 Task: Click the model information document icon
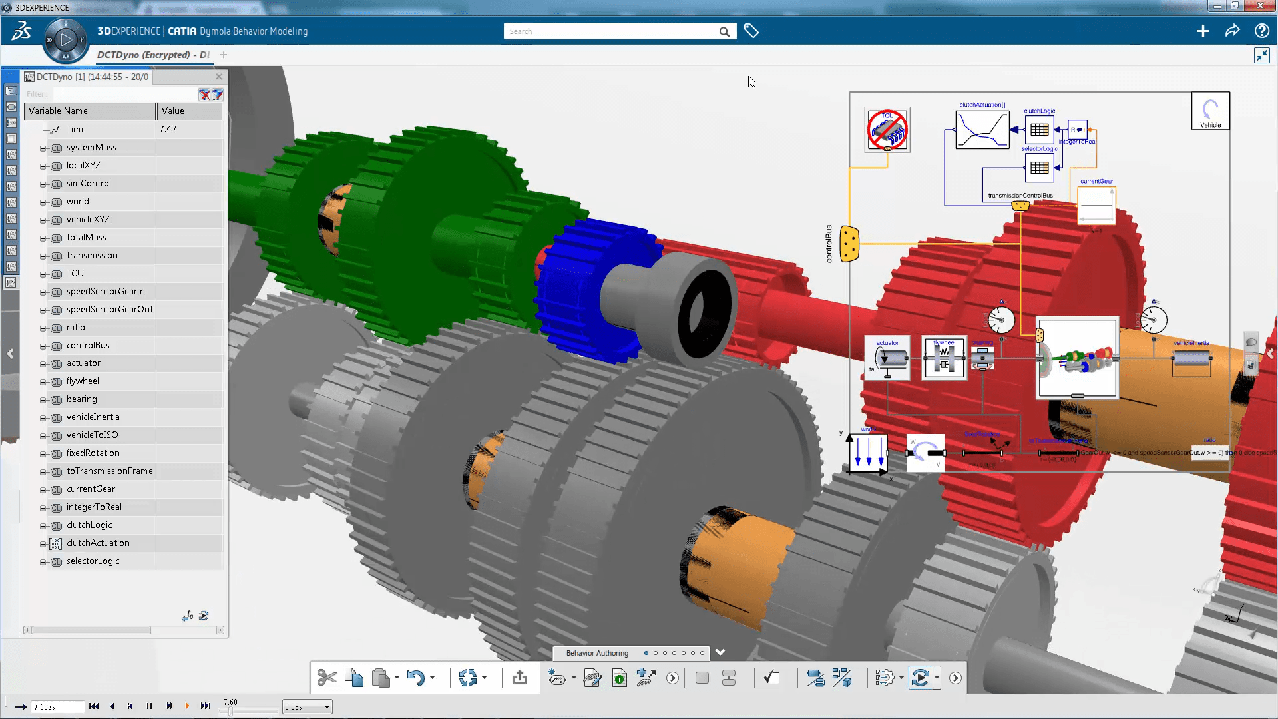[619, 678]
